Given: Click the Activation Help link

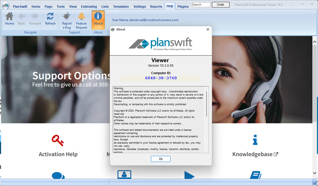Looking at the screenshot, I should (58, 154).
